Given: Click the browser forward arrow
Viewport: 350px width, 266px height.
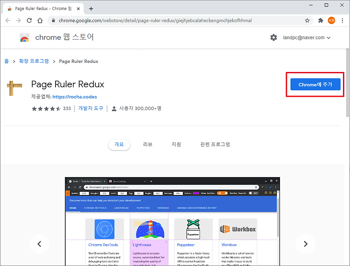Looking at the screenshot, I should (x=18, y=20).
